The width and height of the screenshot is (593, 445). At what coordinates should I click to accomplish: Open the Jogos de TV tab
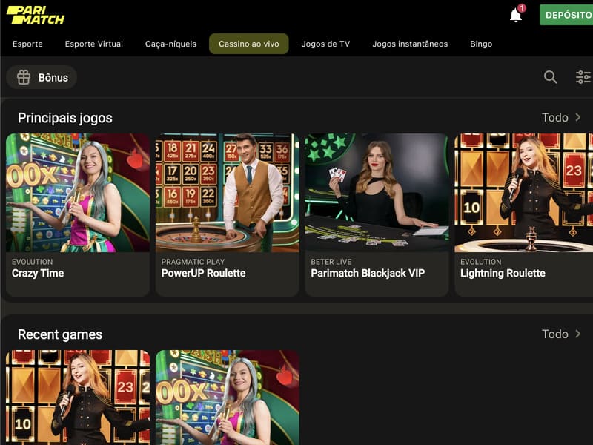point(325,44)
